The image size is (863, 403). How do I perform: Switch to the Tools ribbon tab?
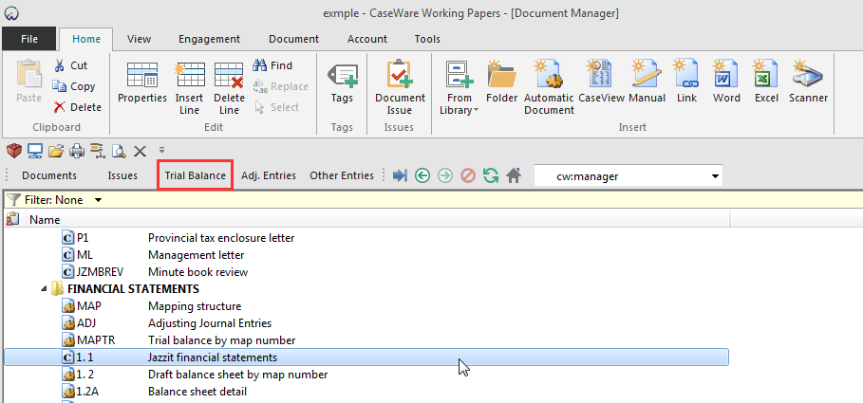427,39
